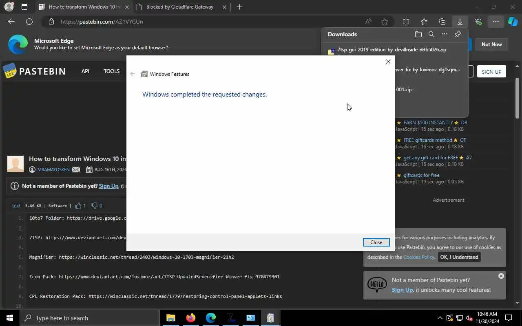Click the back arrow in Windows Features dialog
The width and height of the screenshot is (522, 326).
pos(133,74)
